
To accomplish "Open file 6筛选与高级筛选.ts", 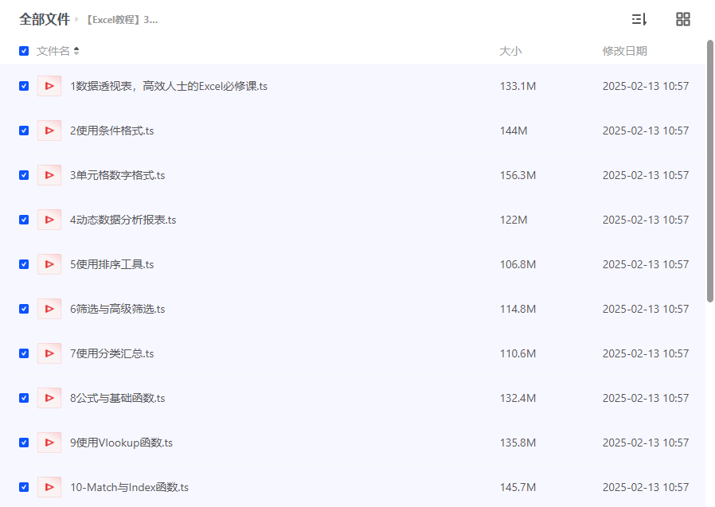I will tap(117, 309).
